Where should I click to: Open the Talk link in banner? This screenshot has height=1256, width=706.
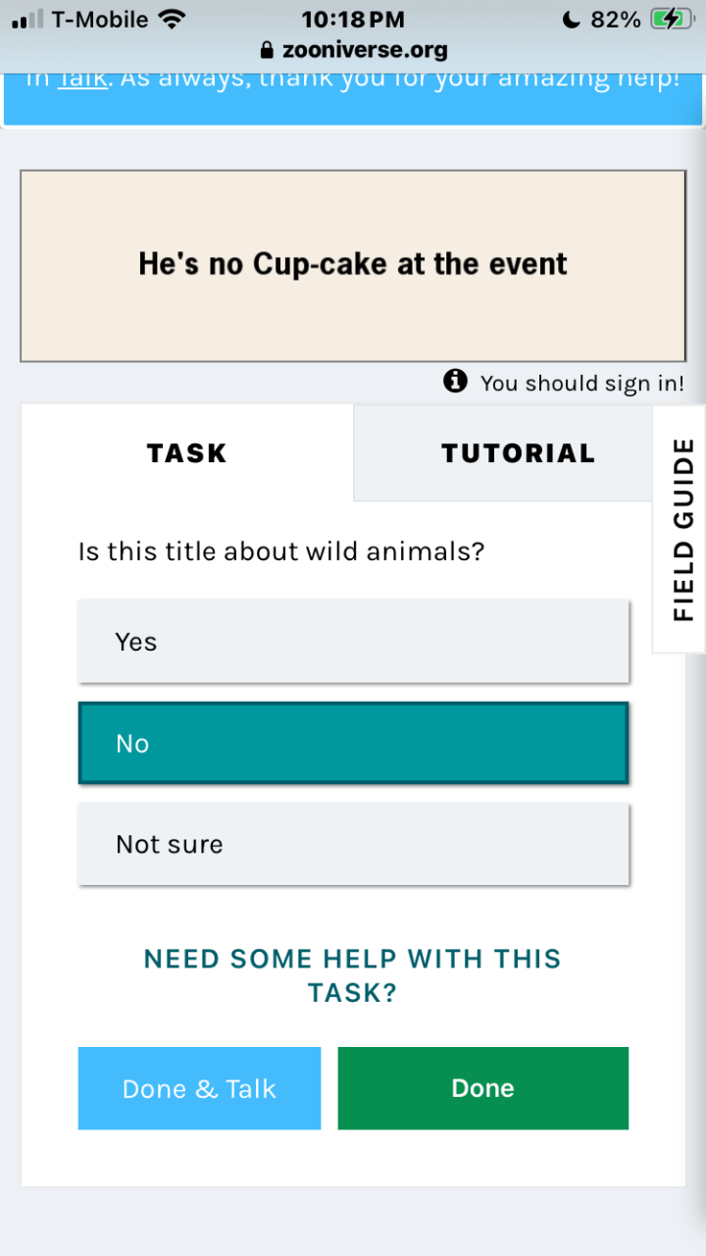point(82,78)
